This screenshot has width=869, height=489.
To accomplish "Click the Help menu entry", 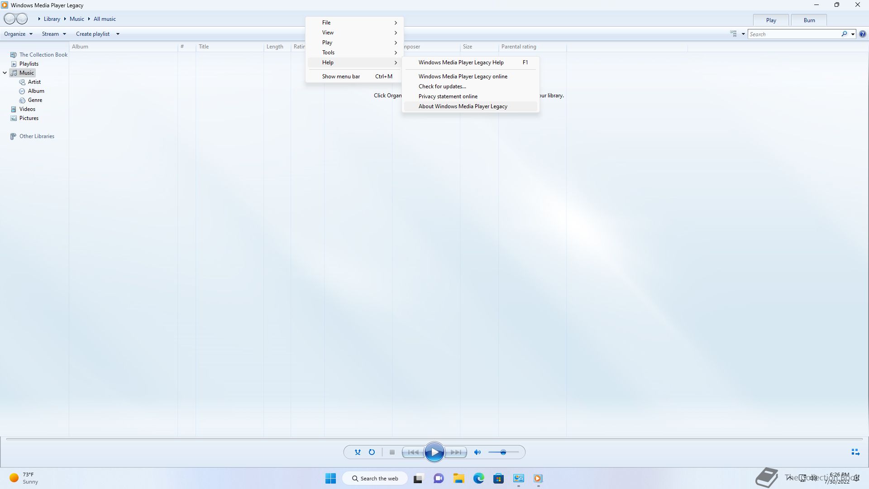I will 354,62.
